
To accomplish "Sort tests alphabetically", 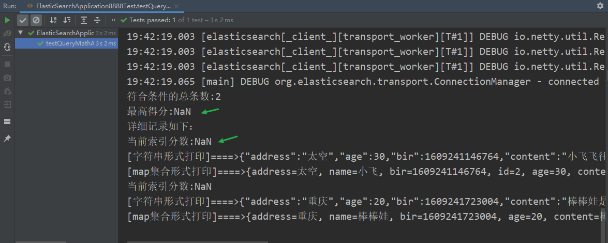I will click(53, 20).
